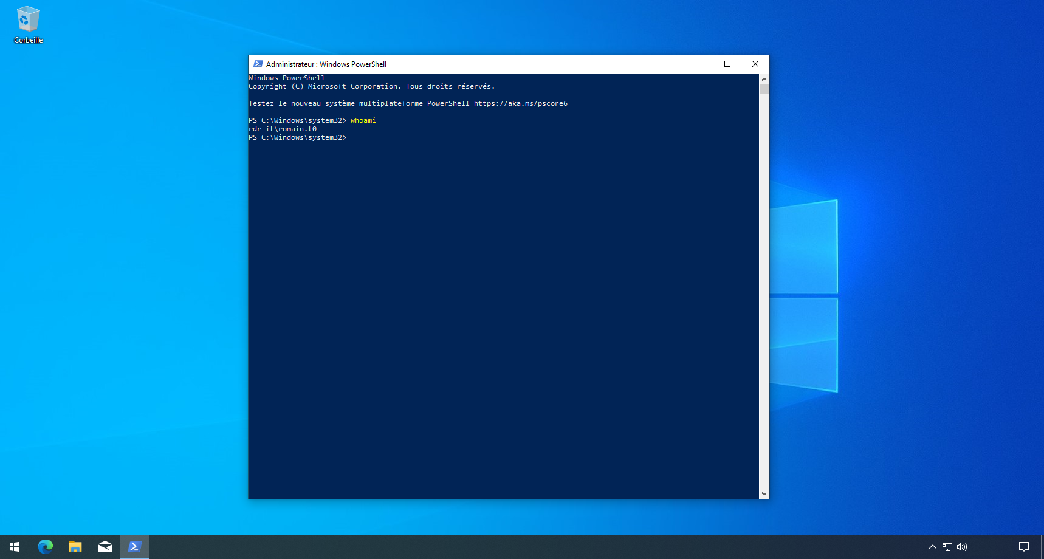
Task: Open the Corbeille recycle bin icon
Action: [x=28, y=24]
